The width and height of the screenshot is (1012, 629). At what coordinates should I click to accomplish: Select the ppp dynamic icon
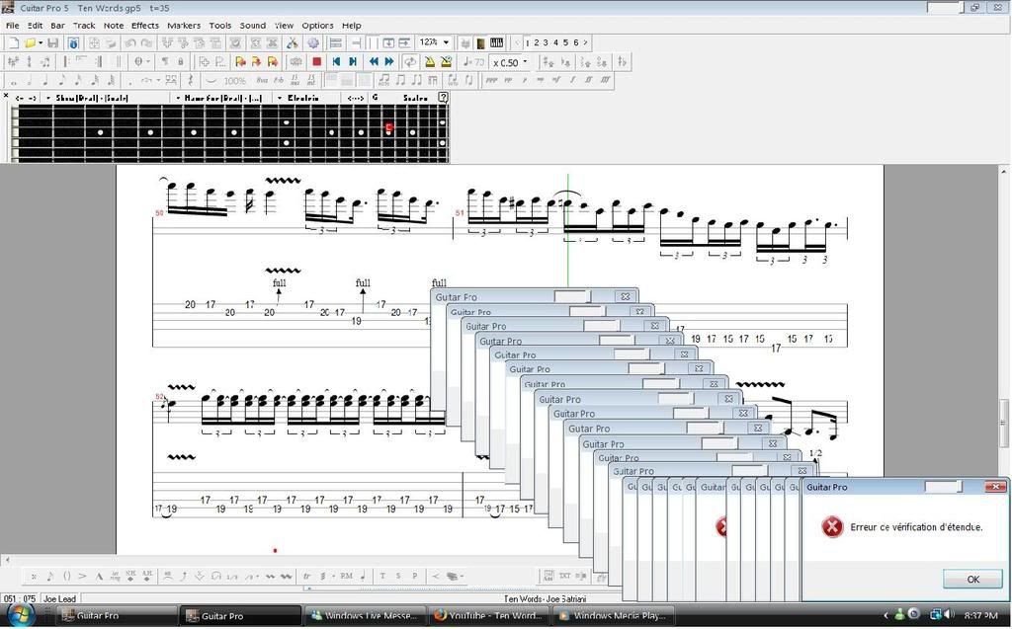tap(492, 81)
